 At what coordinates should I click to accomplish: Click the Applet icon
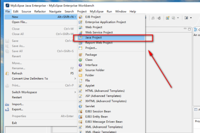point(80,86)
